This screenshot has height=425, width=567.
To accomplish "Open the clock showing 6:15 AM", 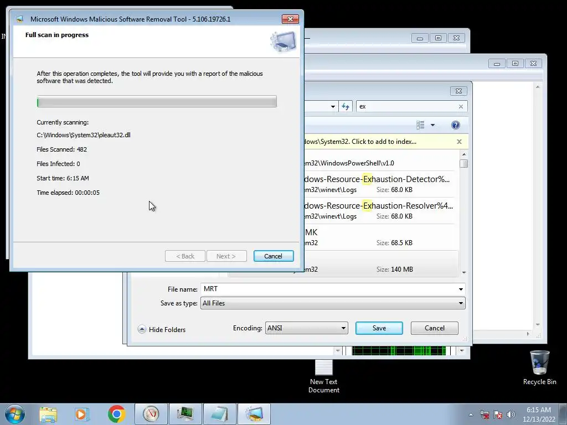I will (539, 414).
